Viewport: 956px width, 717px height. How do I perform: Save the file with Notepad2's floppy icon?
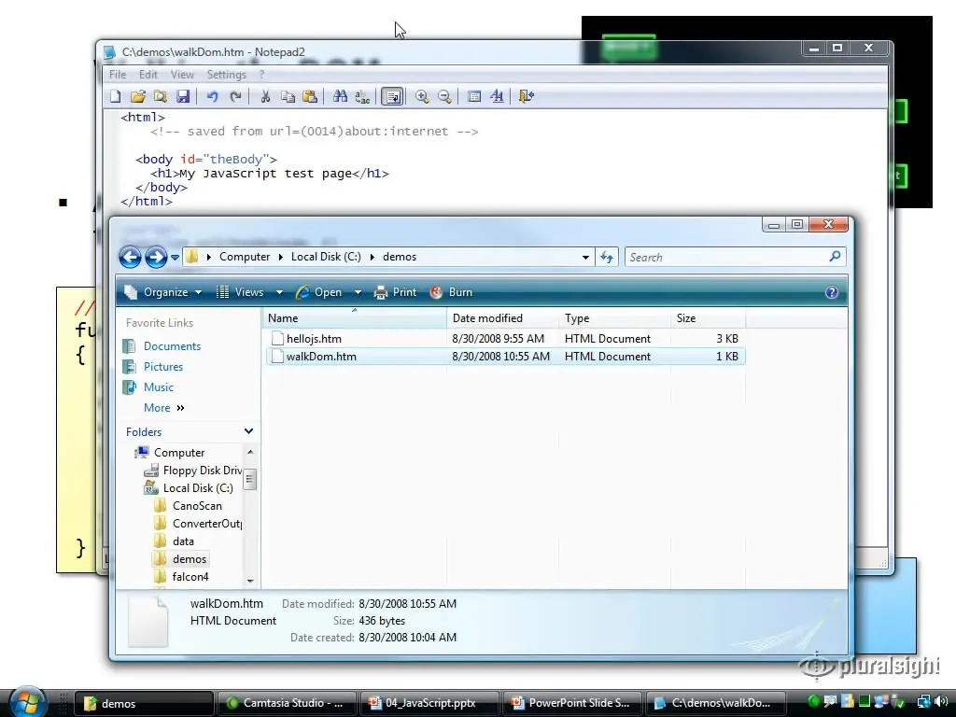click(183, 96)
